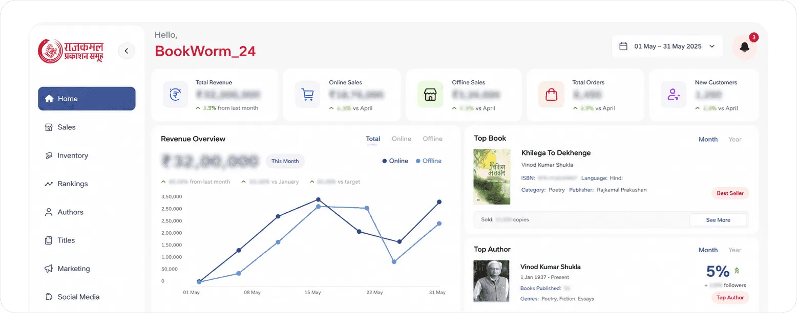Image resolution: width=797 pixels, height=313 pixels.
Task: Click the author name Vinod Kumar Shukla in Top Author
Action: point(551,267)
